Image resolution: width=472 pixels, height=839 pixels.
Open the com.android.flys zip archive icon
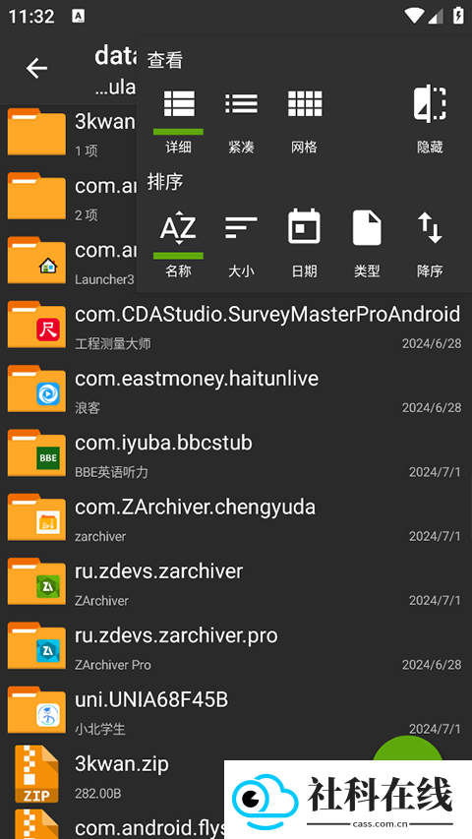(x=36, y=824)
